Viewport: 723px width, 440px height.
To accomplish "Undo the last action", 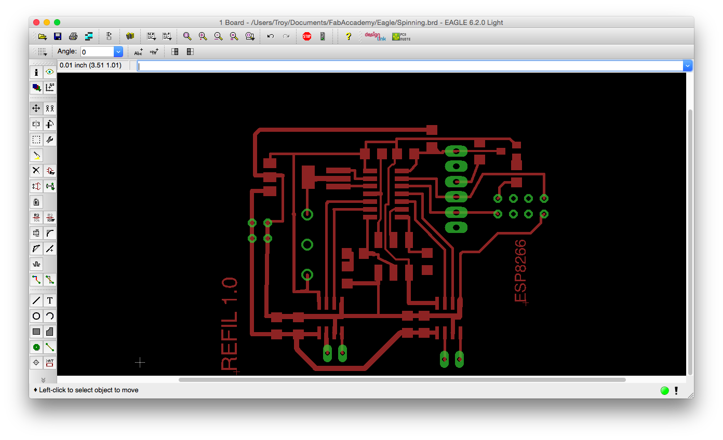I will tap(271, 36).
